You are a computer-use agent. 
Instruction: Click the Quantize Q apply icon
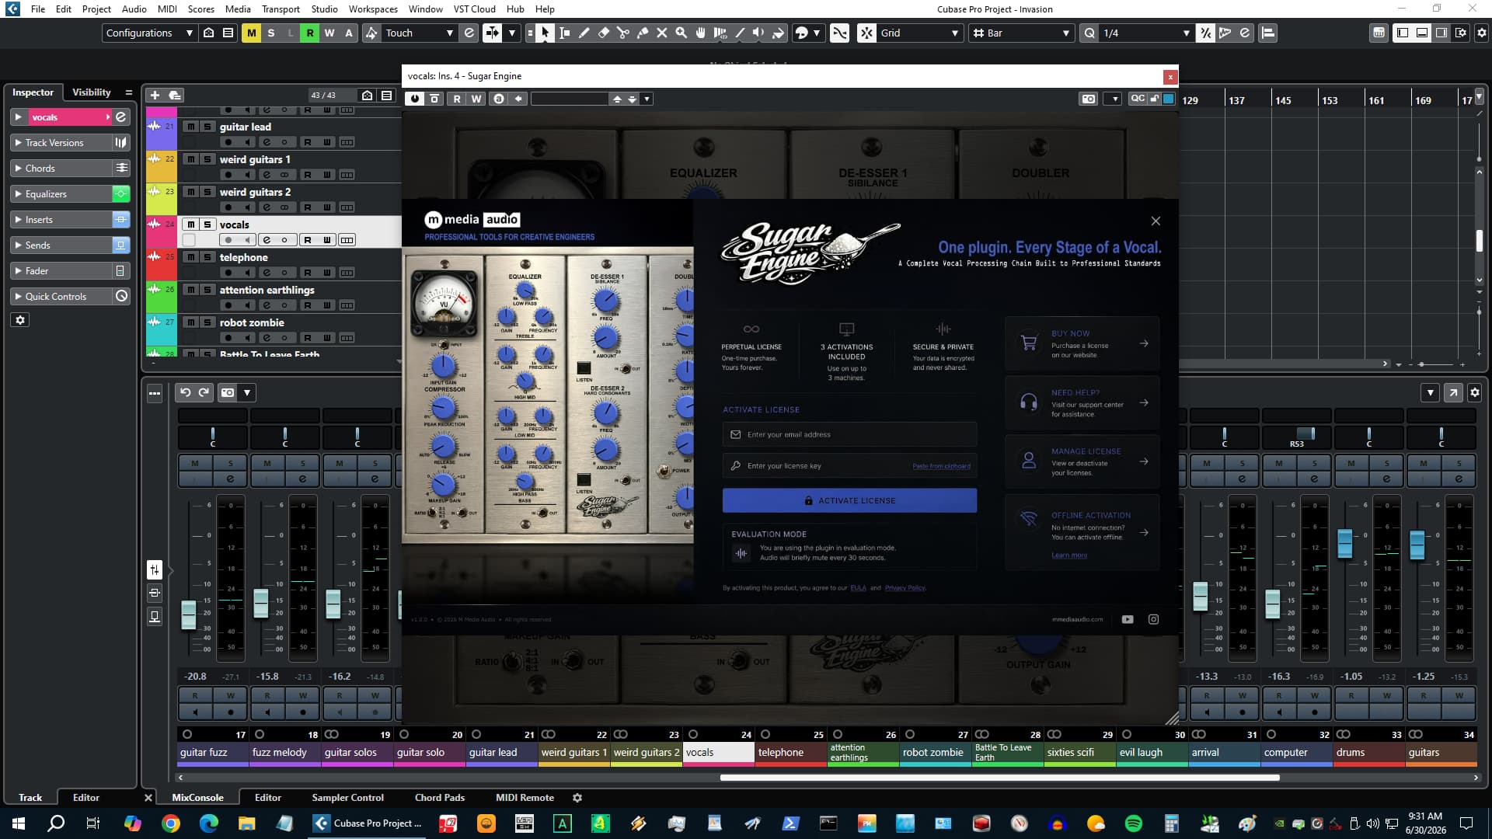click(1090, 33)
